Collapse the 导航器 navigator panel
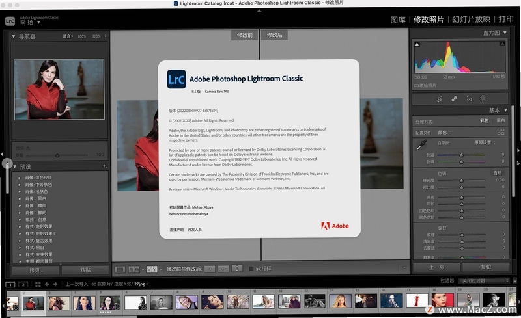The width and height of the screenshot is (521, 318). pos(14,36)
